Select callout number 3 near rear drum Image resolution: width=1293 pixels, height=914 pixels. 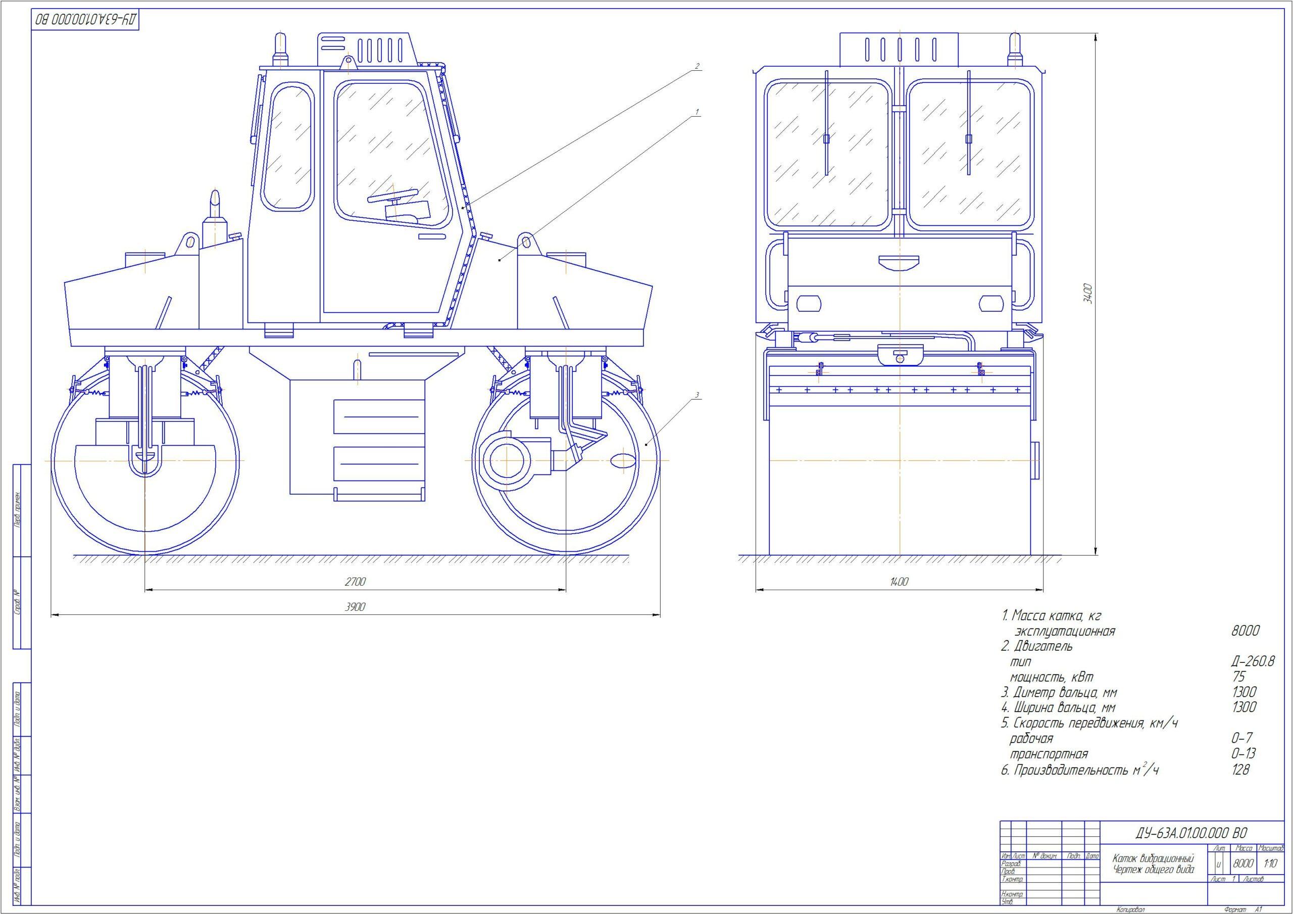(697, 395)
